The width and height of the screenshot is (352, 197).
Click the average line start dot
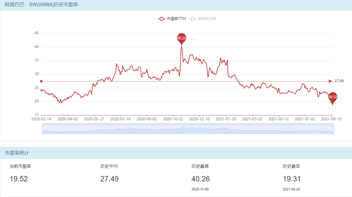coord(41,81)
